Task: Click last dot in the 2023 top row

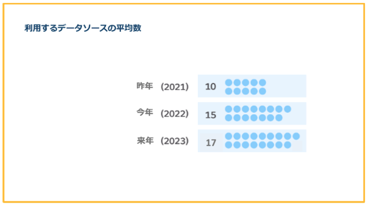Action: (296, 136)
